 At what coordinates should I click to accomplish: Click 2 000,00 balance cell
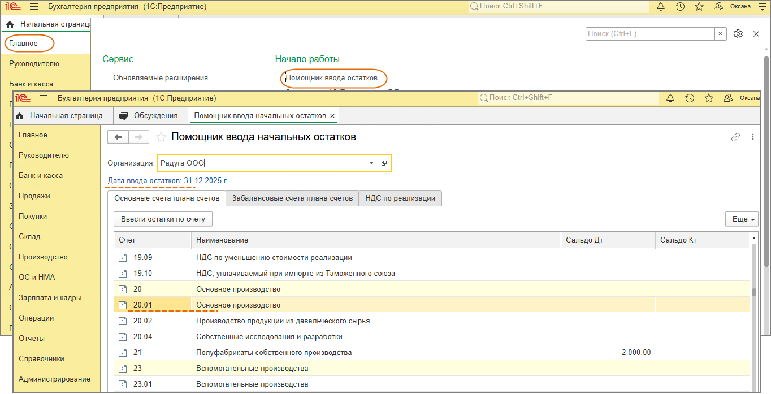click(x=608, y=353)
